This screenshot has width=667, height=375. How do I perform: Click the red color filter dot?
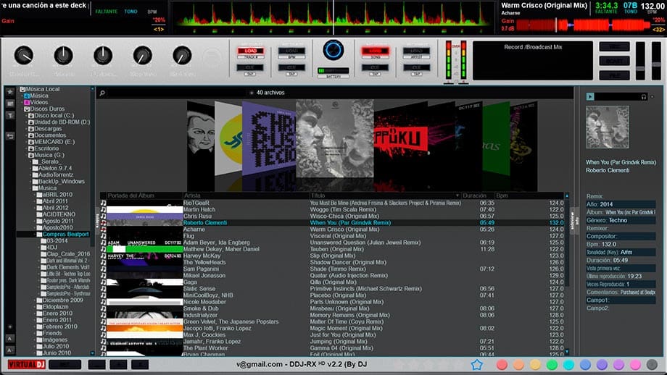click(502, 364)
